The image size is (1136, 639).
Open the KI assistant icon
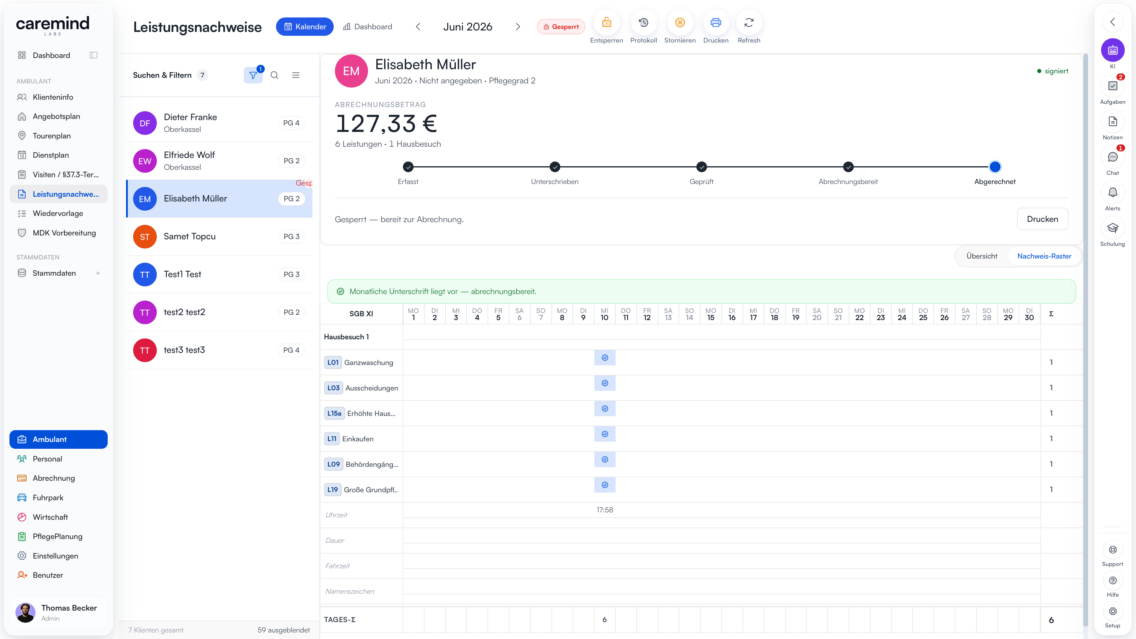point(1112,50)
